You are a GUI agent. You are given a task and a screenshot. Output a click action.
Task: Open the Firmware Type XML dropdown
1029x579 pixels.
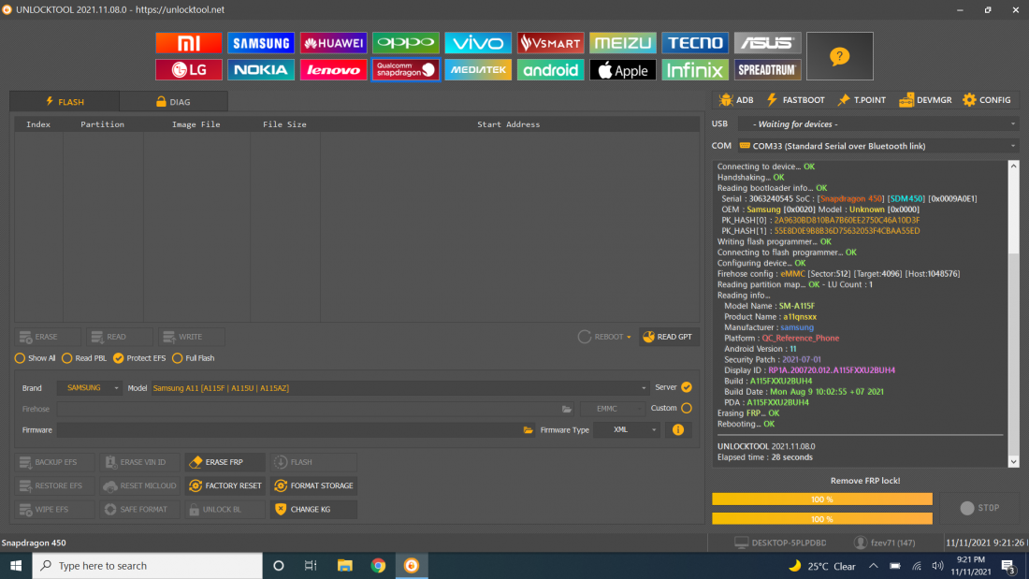pyautogui.click(x=627, y=430)
